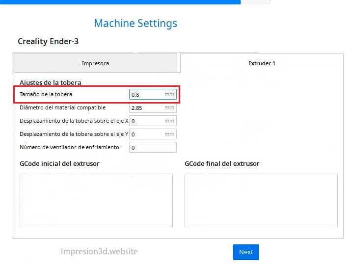Click the blue Next button
The image size is (348, 264).
246,252
